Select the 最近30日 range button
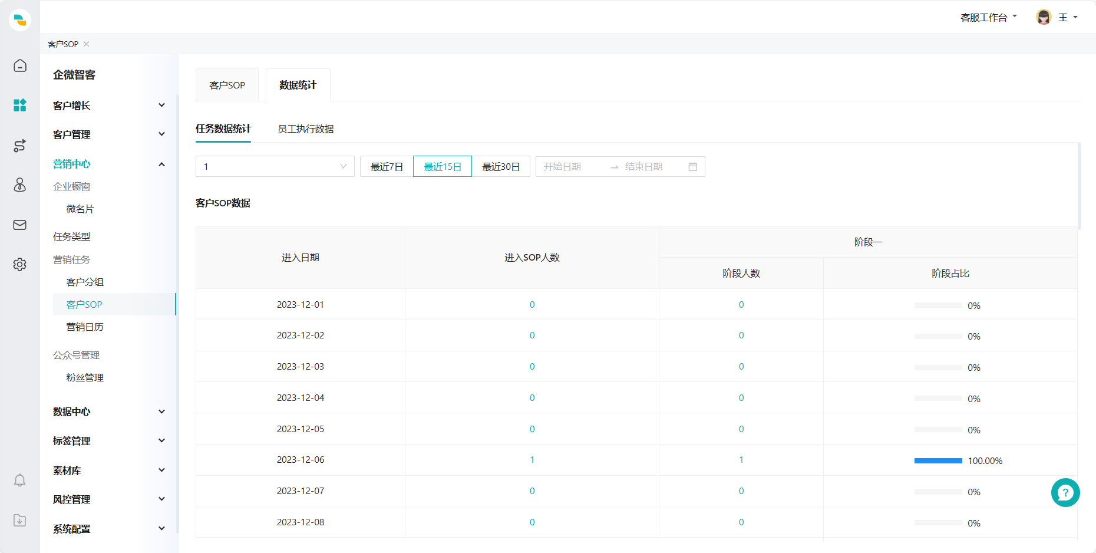 pos(501,166)
